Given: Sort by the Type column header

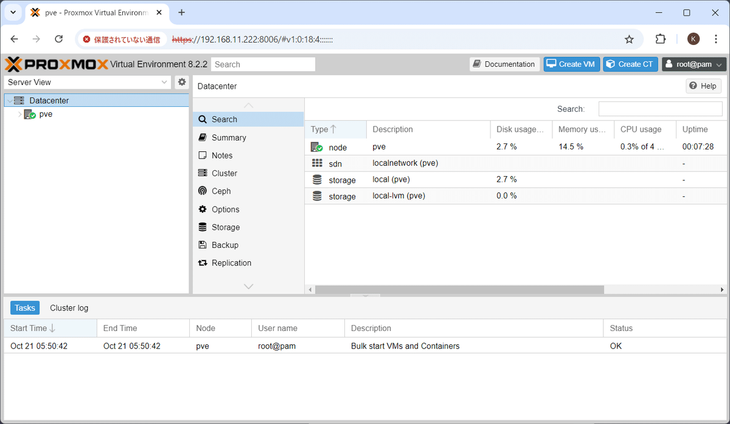Looking at the screenshot, I should click(336, 129).
